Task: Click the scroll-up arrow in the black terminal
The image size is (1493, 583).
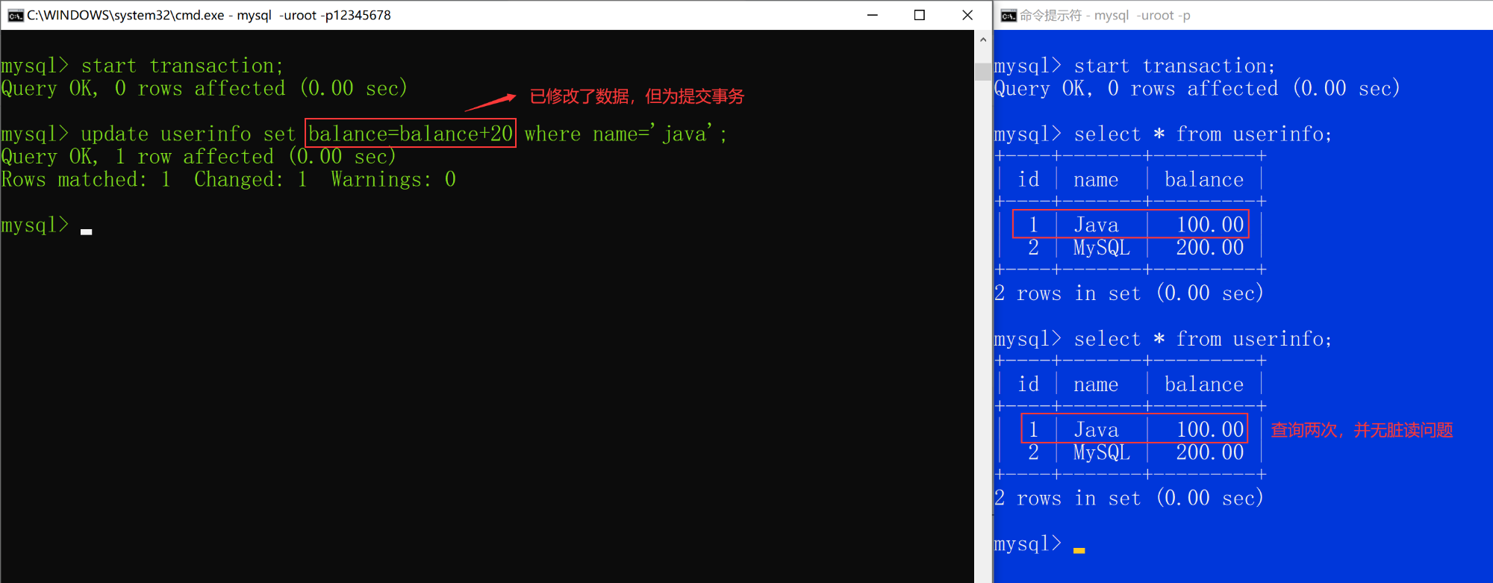Action: point(983,40)
